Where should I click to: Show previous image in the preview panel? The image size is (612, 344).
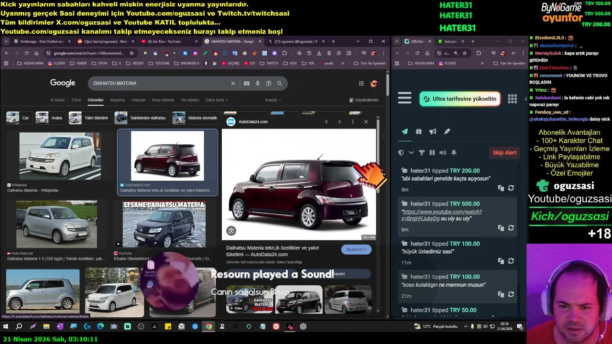click(x=326, y=122)
